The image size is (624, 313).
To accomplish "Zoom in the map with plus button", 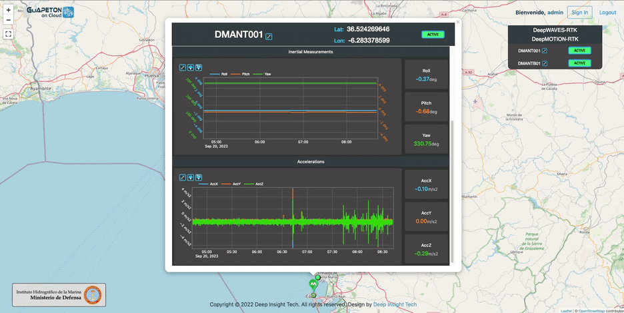I will click(x=8, y=10).
